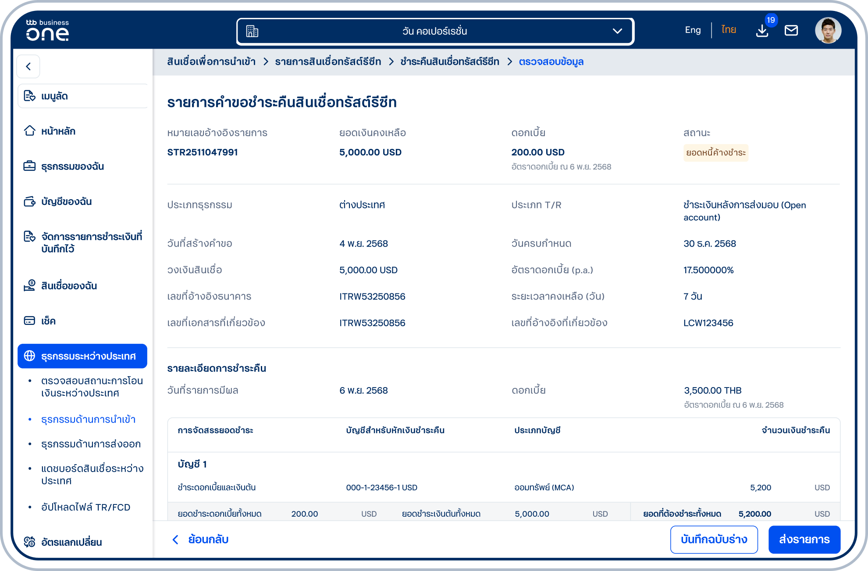
Task: Click ส่งรายการ submit button
Action: (x=804, y=539)
